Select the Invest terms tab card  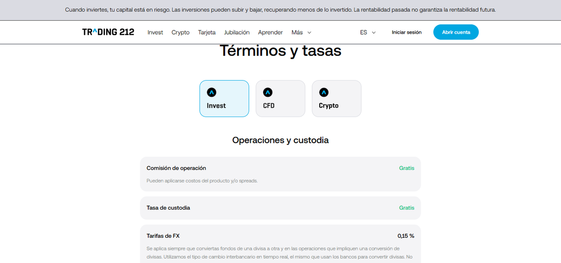point(224,99)
